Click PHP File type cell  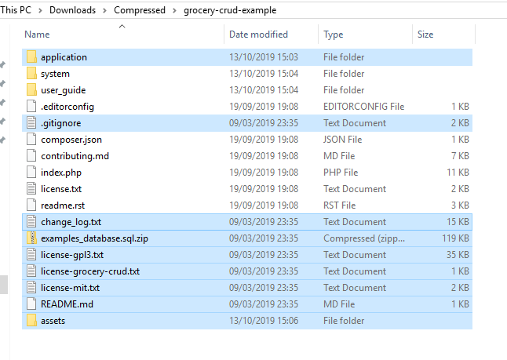tap(341, 173)
